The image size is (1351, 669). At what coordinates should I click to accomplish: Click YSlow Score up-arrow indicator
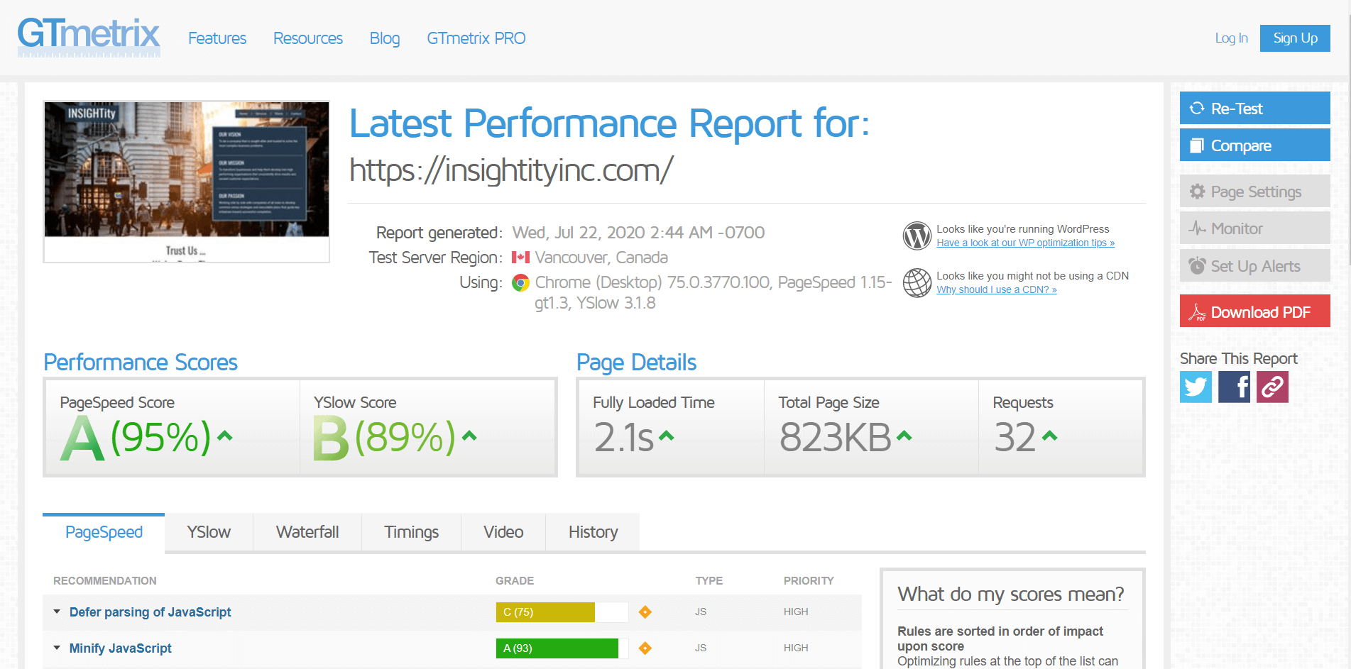(x=469, y=436)
